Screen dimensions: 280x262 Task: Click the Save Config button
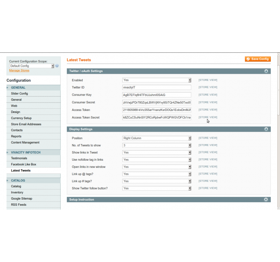coord(258,59)
